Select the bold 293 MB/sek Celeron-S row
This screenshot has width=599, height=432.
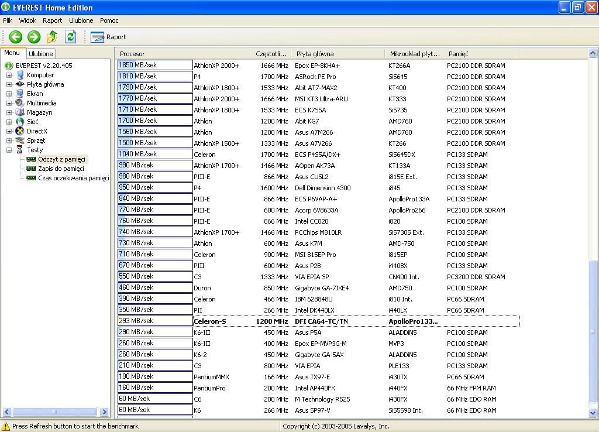pyautogui.click(x=318, y=321)
